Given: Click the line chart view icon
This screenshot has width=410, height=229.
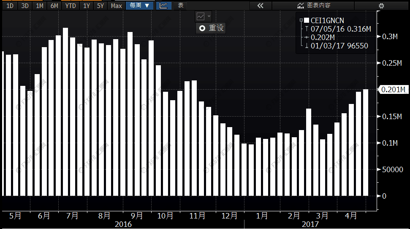Looking at the screenshot, I should point(163,5).
